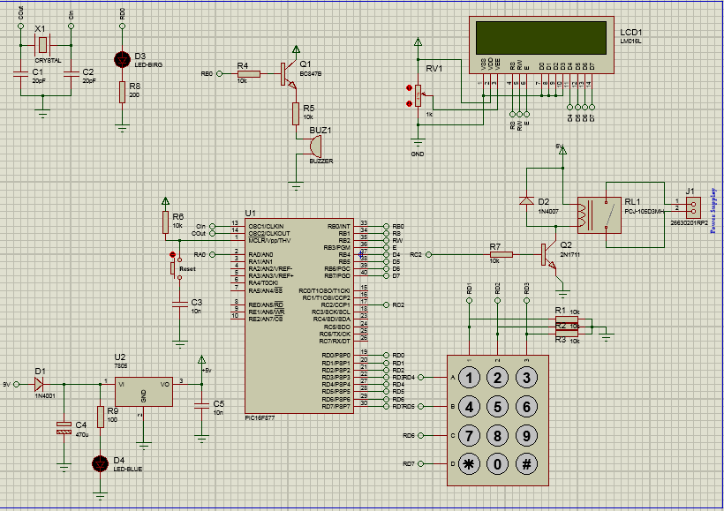Click the LCD1 display screen
This screenshot has height=511, width=724.
(540, 38)
